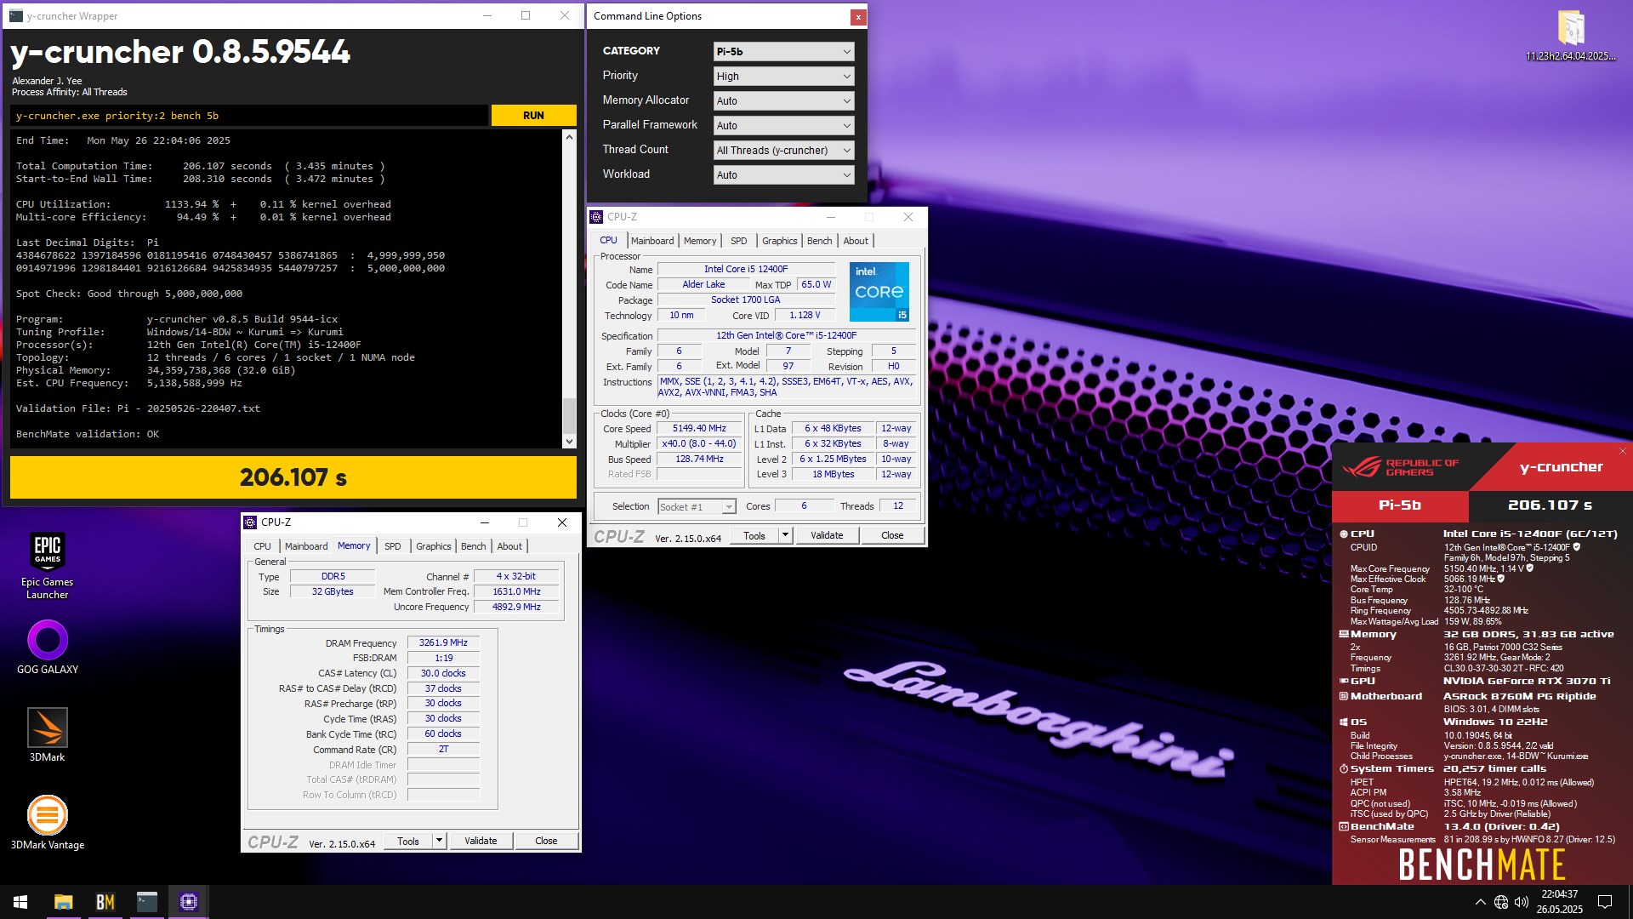Open Memory Allocator dropdown
Image resolution: width=1633 pixels, height=919 pixels.
[783, 100]
